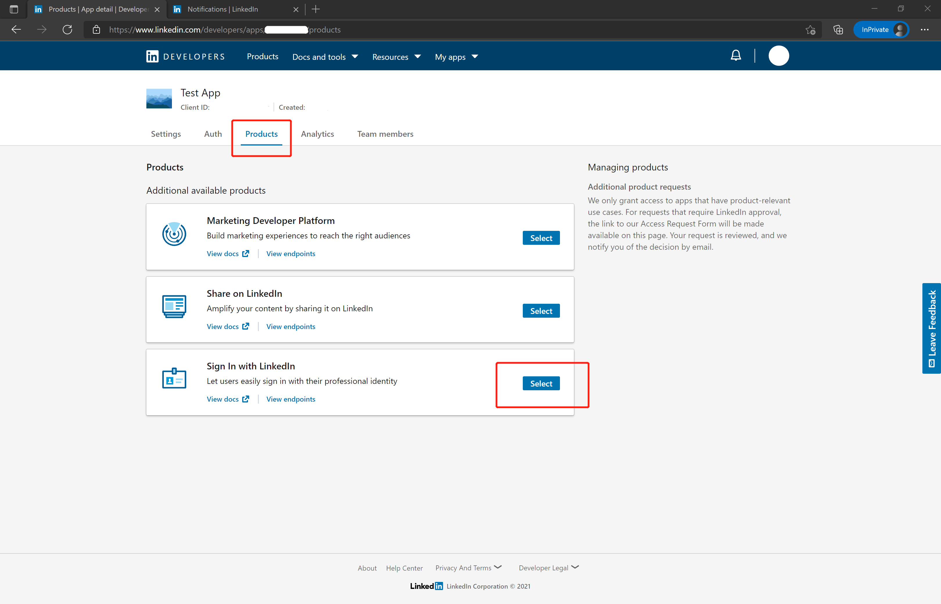The height and width of the screenshot is (604, 941).
Task: Open View endpoints for Share on LinkedIn
Action: (290, 326)
